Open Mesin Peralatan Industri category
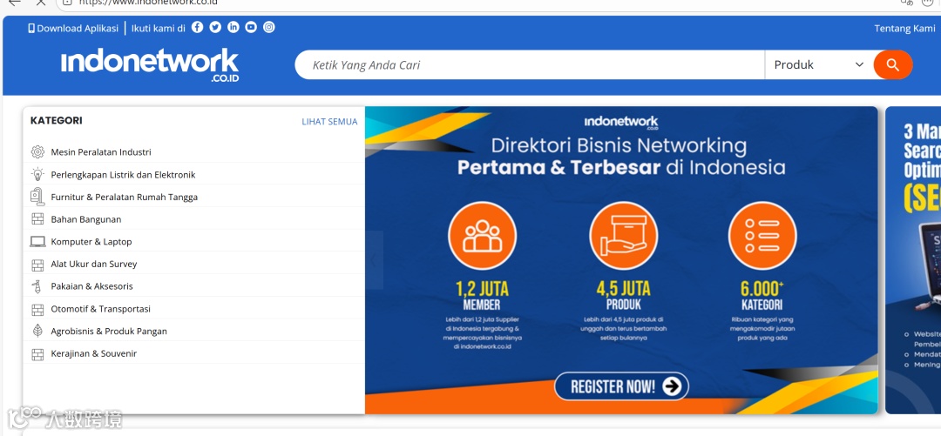Viewport: 941px width, 436px height. click(101, 152)
